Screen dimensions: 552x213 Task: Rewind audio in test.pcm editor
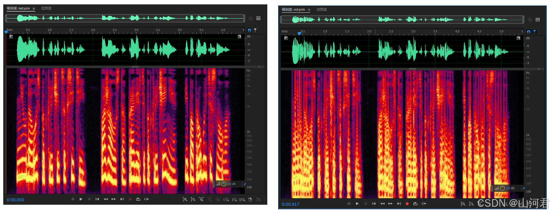[105, 199]
